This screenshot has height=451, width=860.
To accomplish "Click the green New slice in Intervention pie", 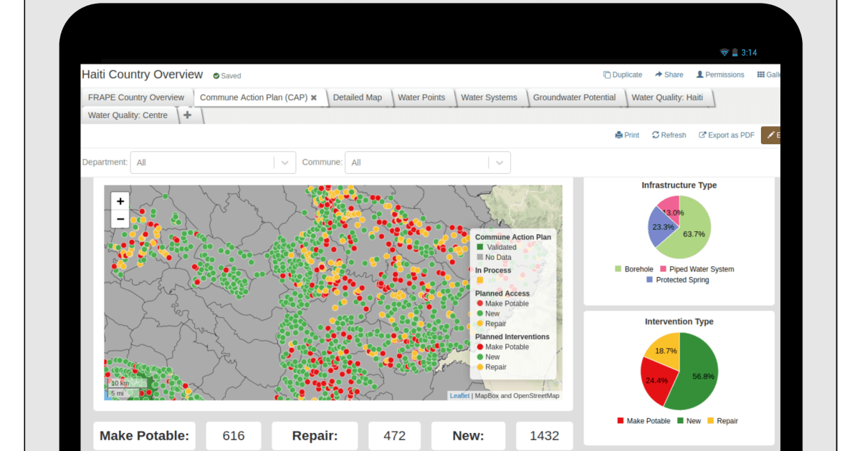I will (x=699, y=376).
